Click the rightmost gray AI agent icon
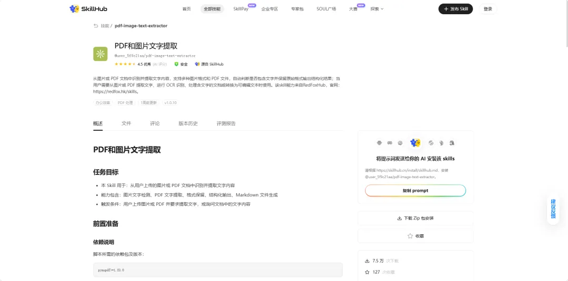Image resolution: width=568 pixels, height=281 pixels. (452, 143)
